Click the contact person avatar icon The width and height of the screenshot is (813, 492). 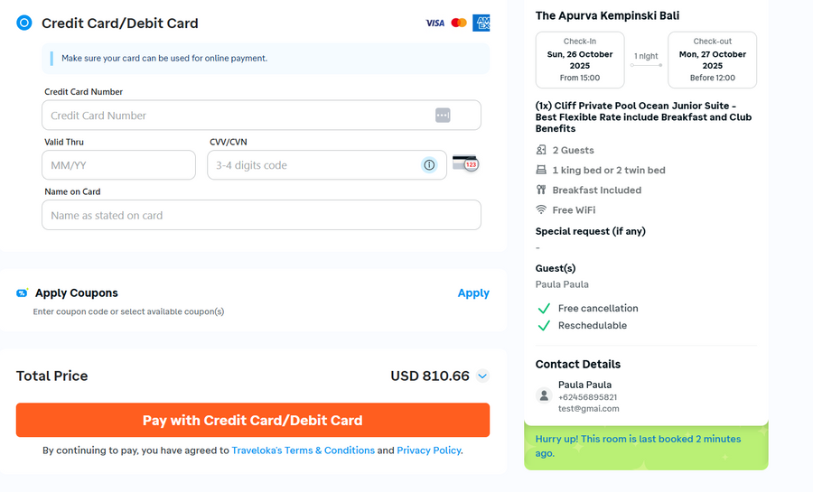(544, 395)
